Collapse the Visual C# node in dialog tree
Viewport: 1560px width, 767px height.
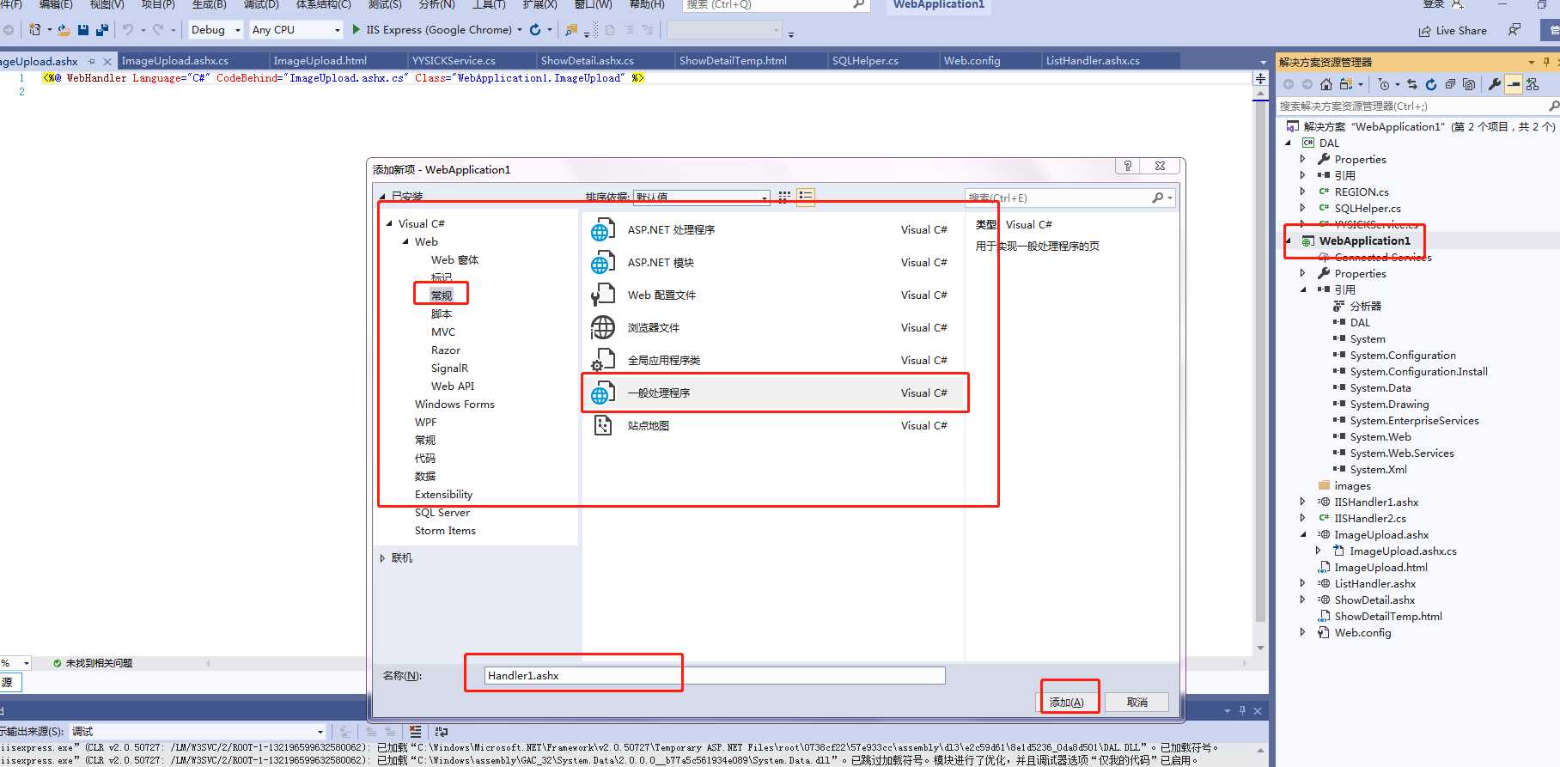[389, 223]
